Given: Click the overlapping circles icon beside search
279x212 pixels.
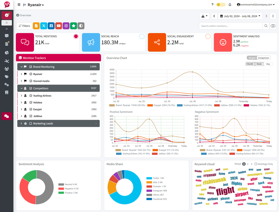Looking at the screenshot, I should click(273, 26).
